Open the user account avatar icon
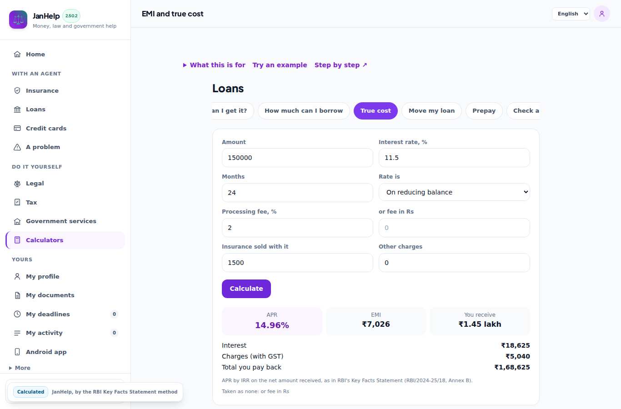 click(602, 14)
